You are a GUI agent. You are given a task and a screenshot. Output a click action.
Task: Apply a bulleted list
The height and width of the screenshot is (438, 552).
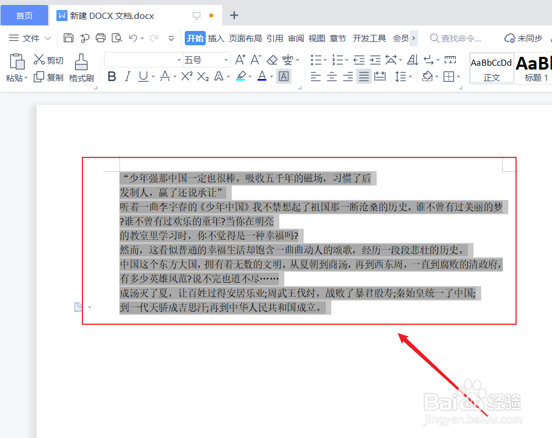point(316,59)
